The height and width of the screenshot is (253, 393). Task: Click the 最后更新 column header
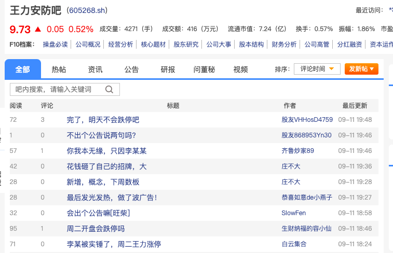pyautogui.click(x=355, y=106)
